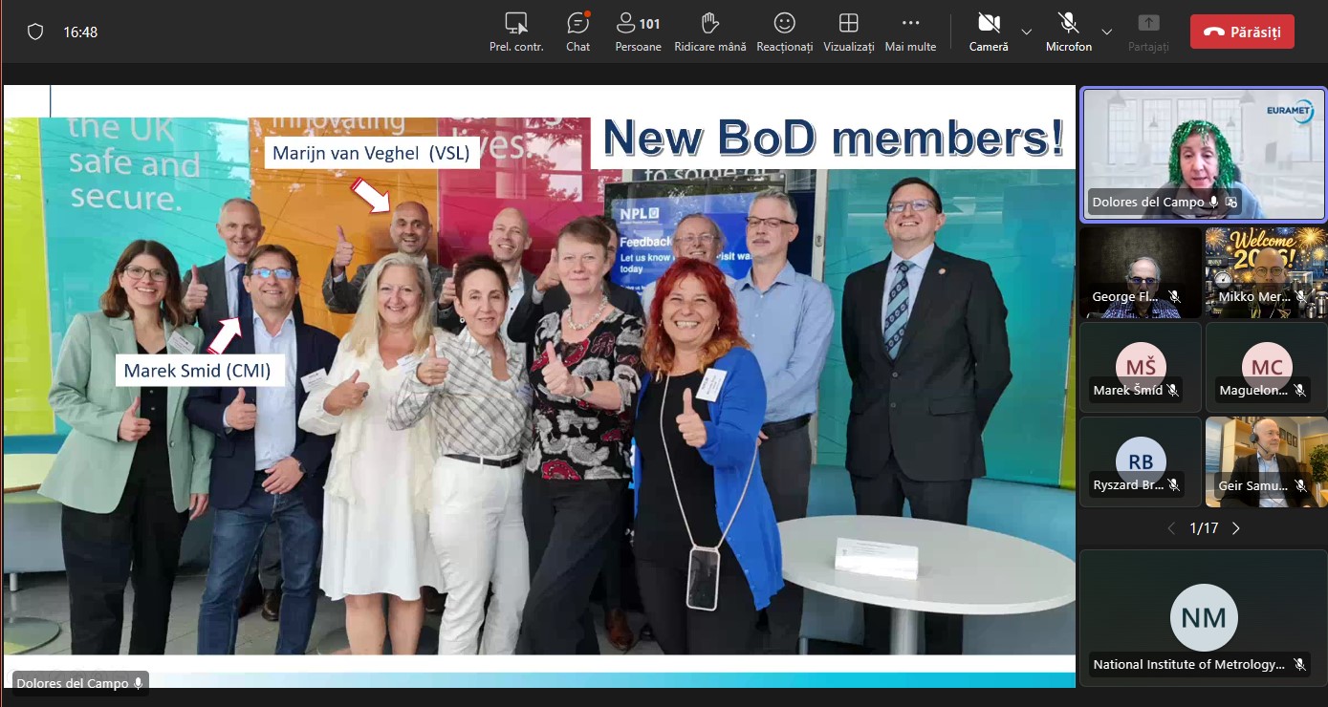Show the Persoane participants list

pos(638,32)
